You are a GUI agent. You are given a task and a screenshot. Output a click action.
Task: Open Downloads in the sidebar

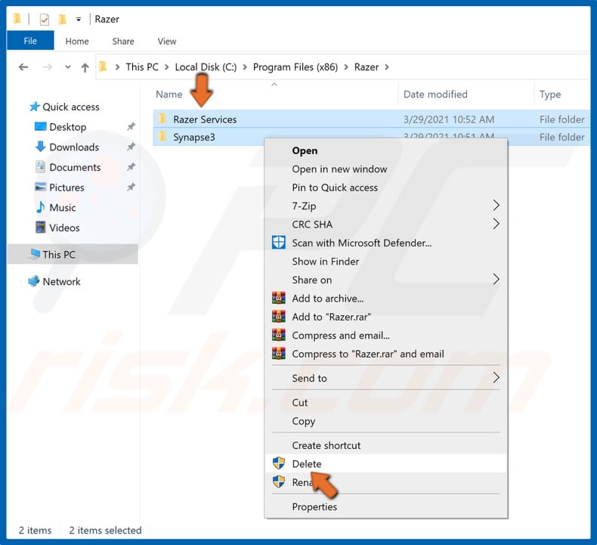point(74,147)
